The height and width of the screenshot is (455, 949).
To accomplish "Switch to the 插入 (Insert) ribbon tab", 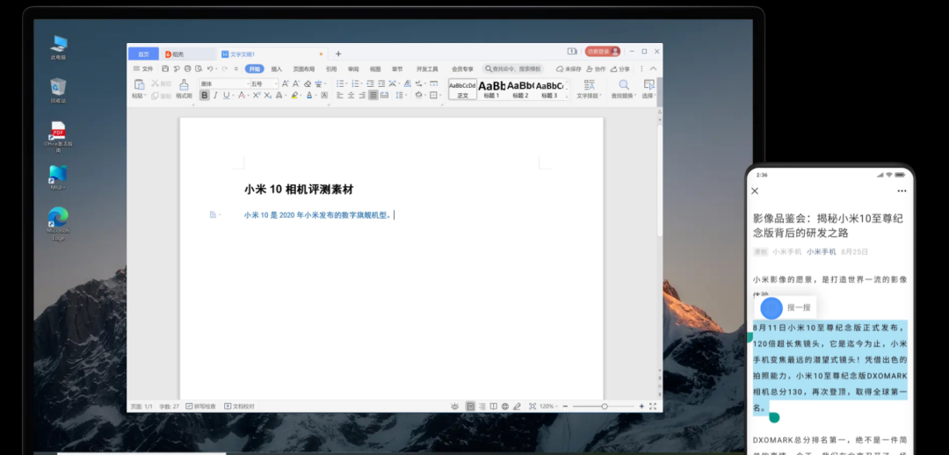I will [276, 69].
